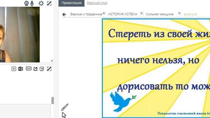
Task: Select the Верные и преданные presentation tab
Action: pos(86,14)
